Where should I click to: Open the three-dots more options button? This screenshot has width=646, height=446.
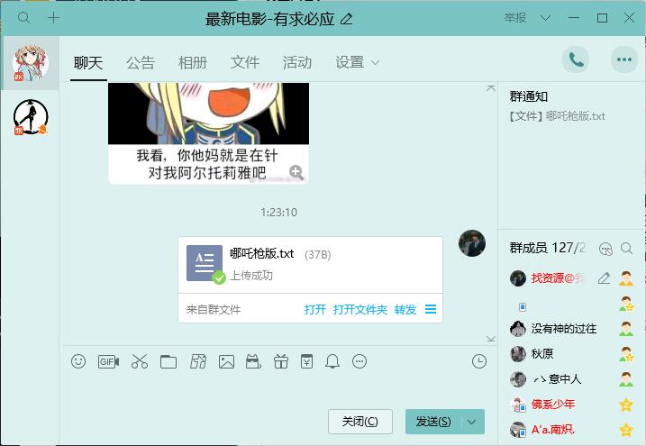pos(624,59)
